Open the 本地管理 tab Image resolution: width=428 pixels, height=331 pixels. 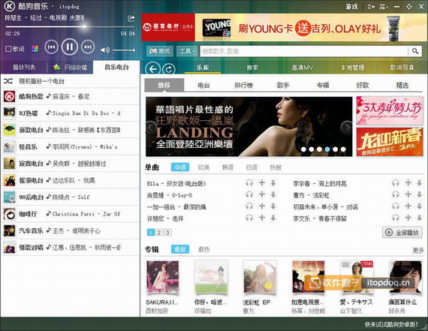(x=352, y=68)
